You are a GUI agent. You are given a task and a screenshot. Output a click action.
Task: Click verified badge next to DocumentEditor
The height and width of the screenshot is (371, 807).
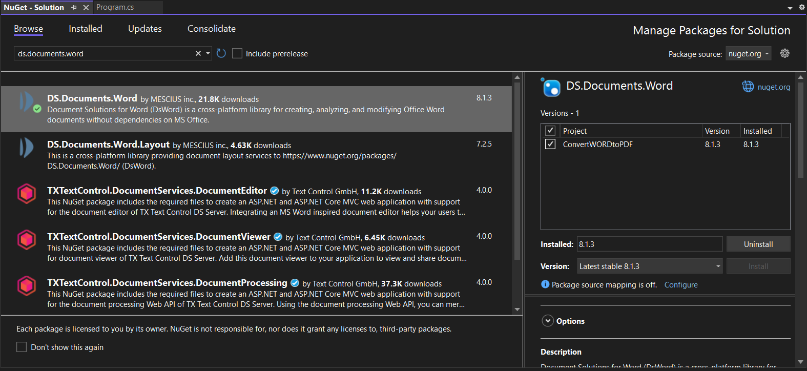[274, 191]
